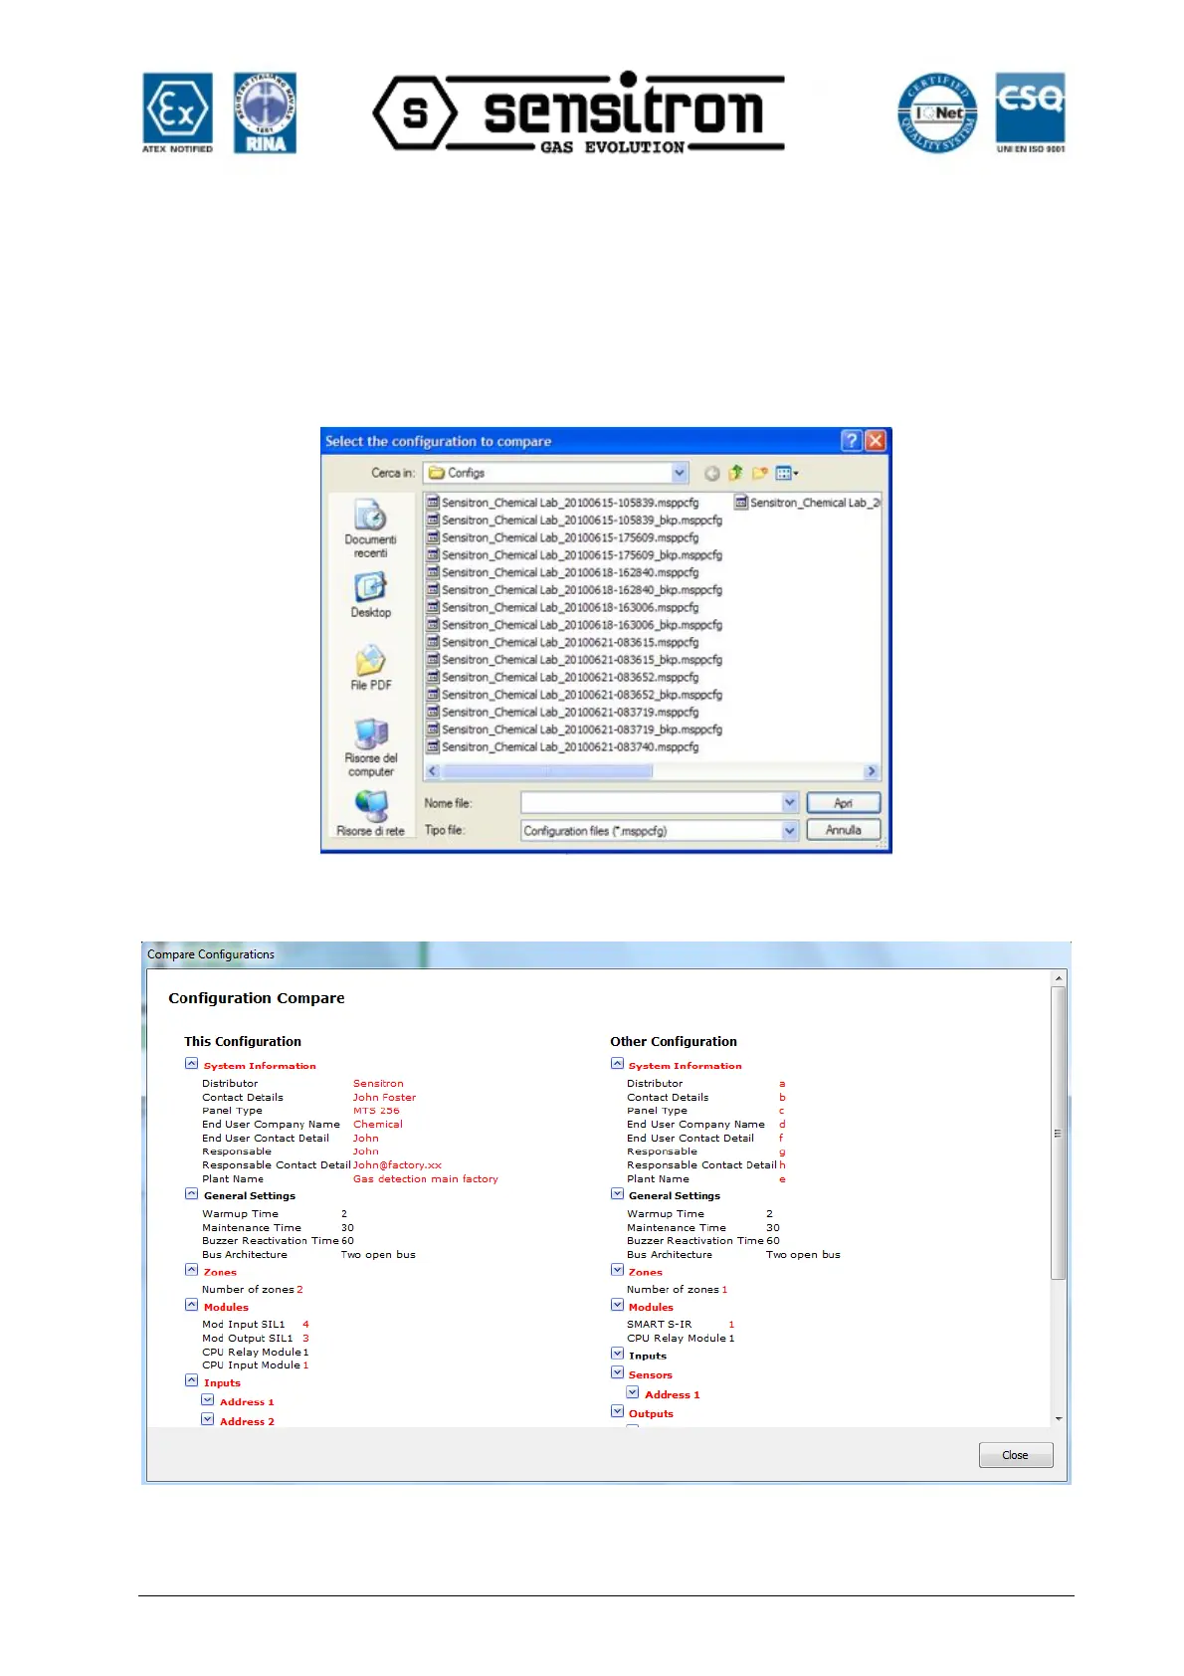Screen dimensions: 1184x1676
Task: Click the Annulla button
Action: click(x=843, y=830)
